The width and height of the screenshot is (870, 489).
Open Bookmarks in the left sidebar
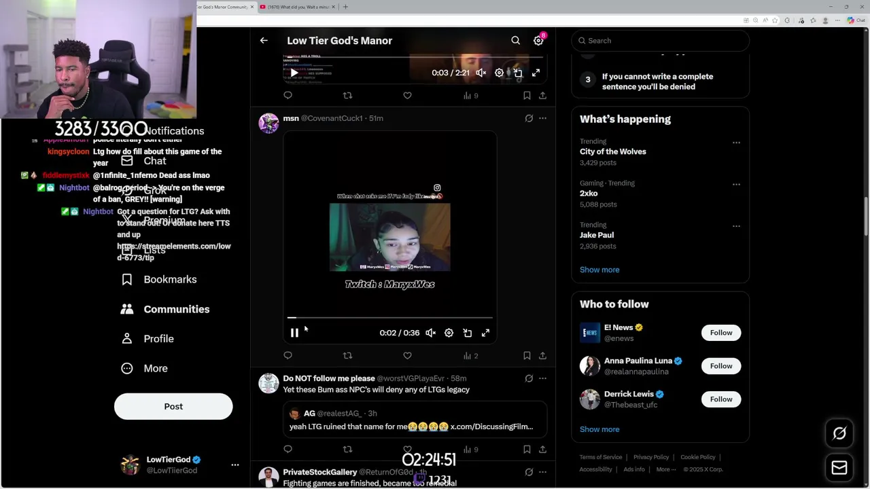pos(159,279)
